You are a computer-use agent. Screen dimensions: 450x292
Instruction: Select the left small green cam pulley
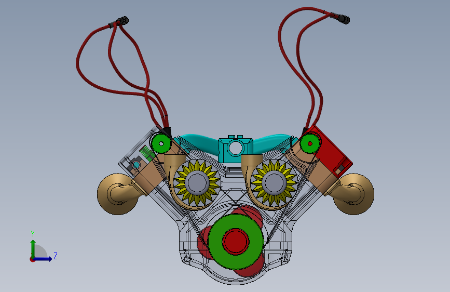coord(161,143)
